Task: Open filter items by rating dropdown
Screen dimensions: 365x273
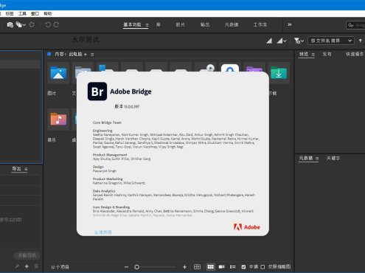Action: (299, 41)
